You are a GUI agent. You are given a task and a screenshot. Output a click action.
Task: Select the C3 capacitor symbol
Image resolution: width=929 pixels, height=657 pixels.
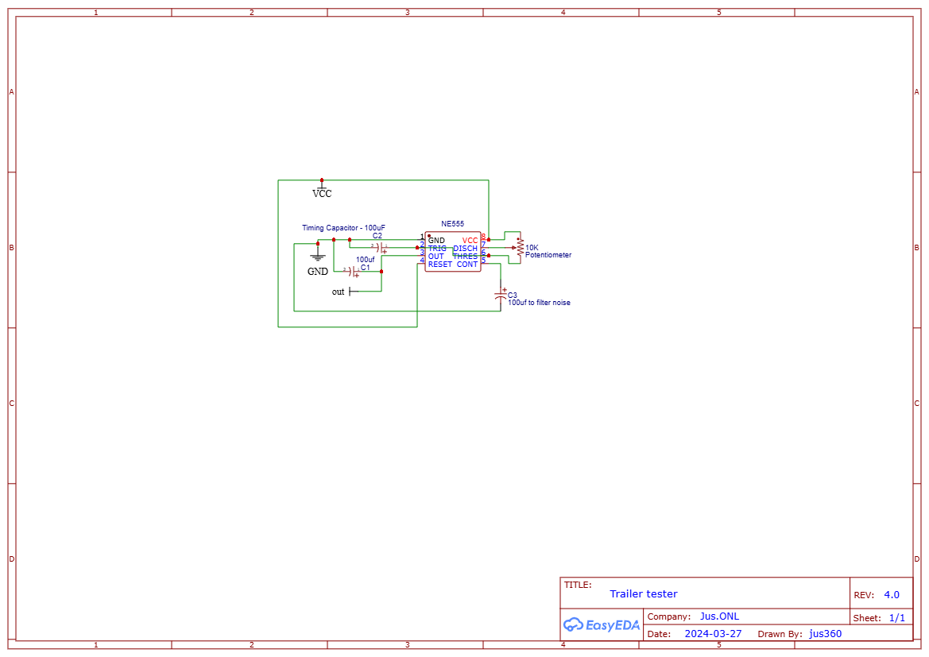click(x=501, y=295)
